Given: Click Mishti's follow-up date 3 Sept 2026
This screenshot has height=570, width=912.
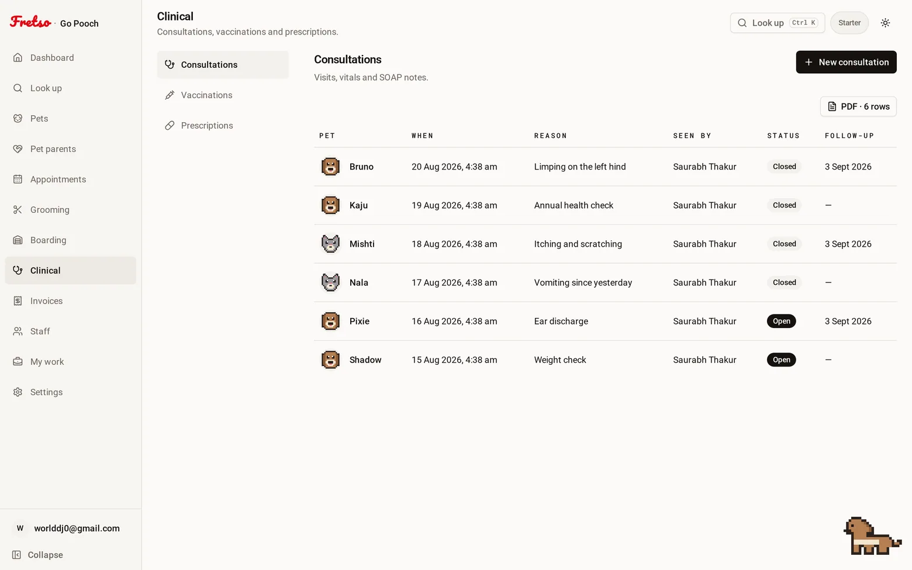Looking at the screenshot, I should 848,244.
